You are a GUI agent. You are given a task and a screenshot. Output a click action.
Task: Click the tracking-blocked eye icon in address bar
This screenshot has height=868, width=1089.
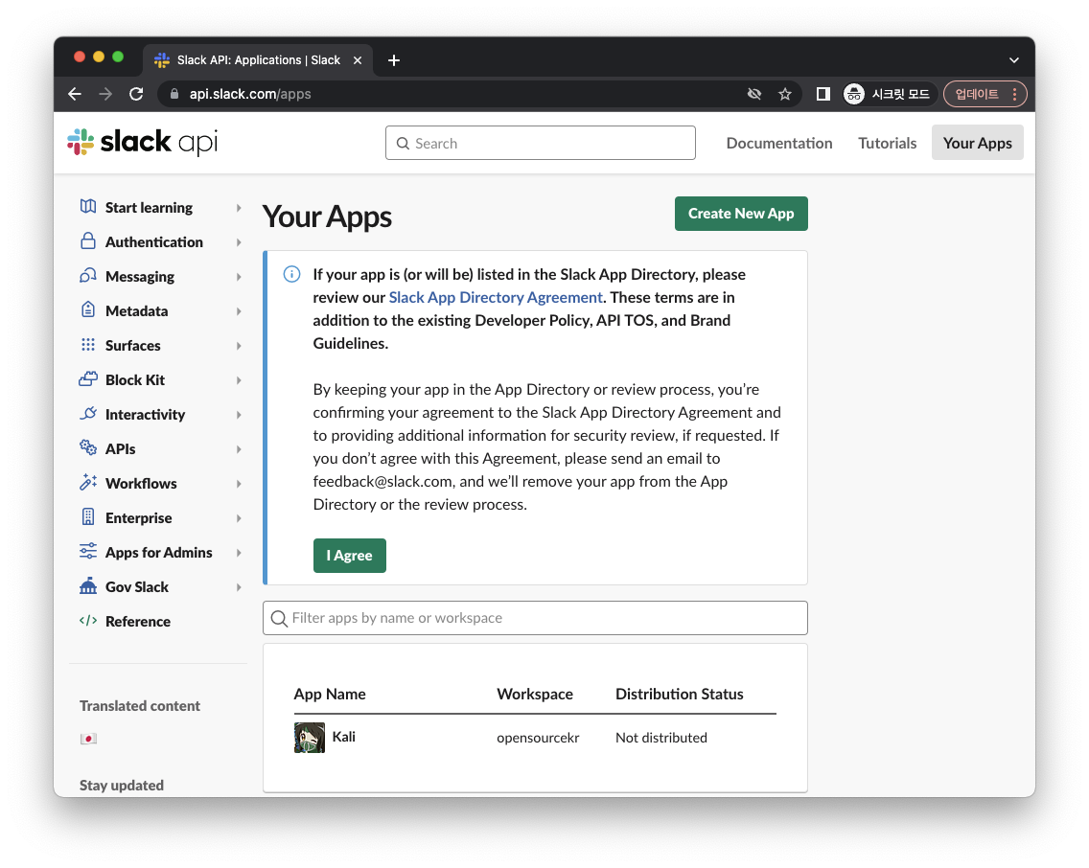click(754, 94)
